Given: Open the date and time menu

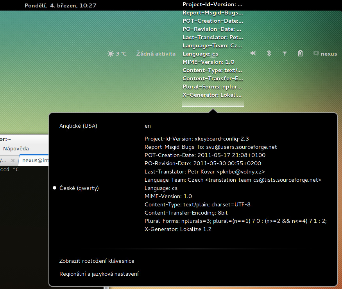Looking at the screenshot, I should tap(60, 5).
